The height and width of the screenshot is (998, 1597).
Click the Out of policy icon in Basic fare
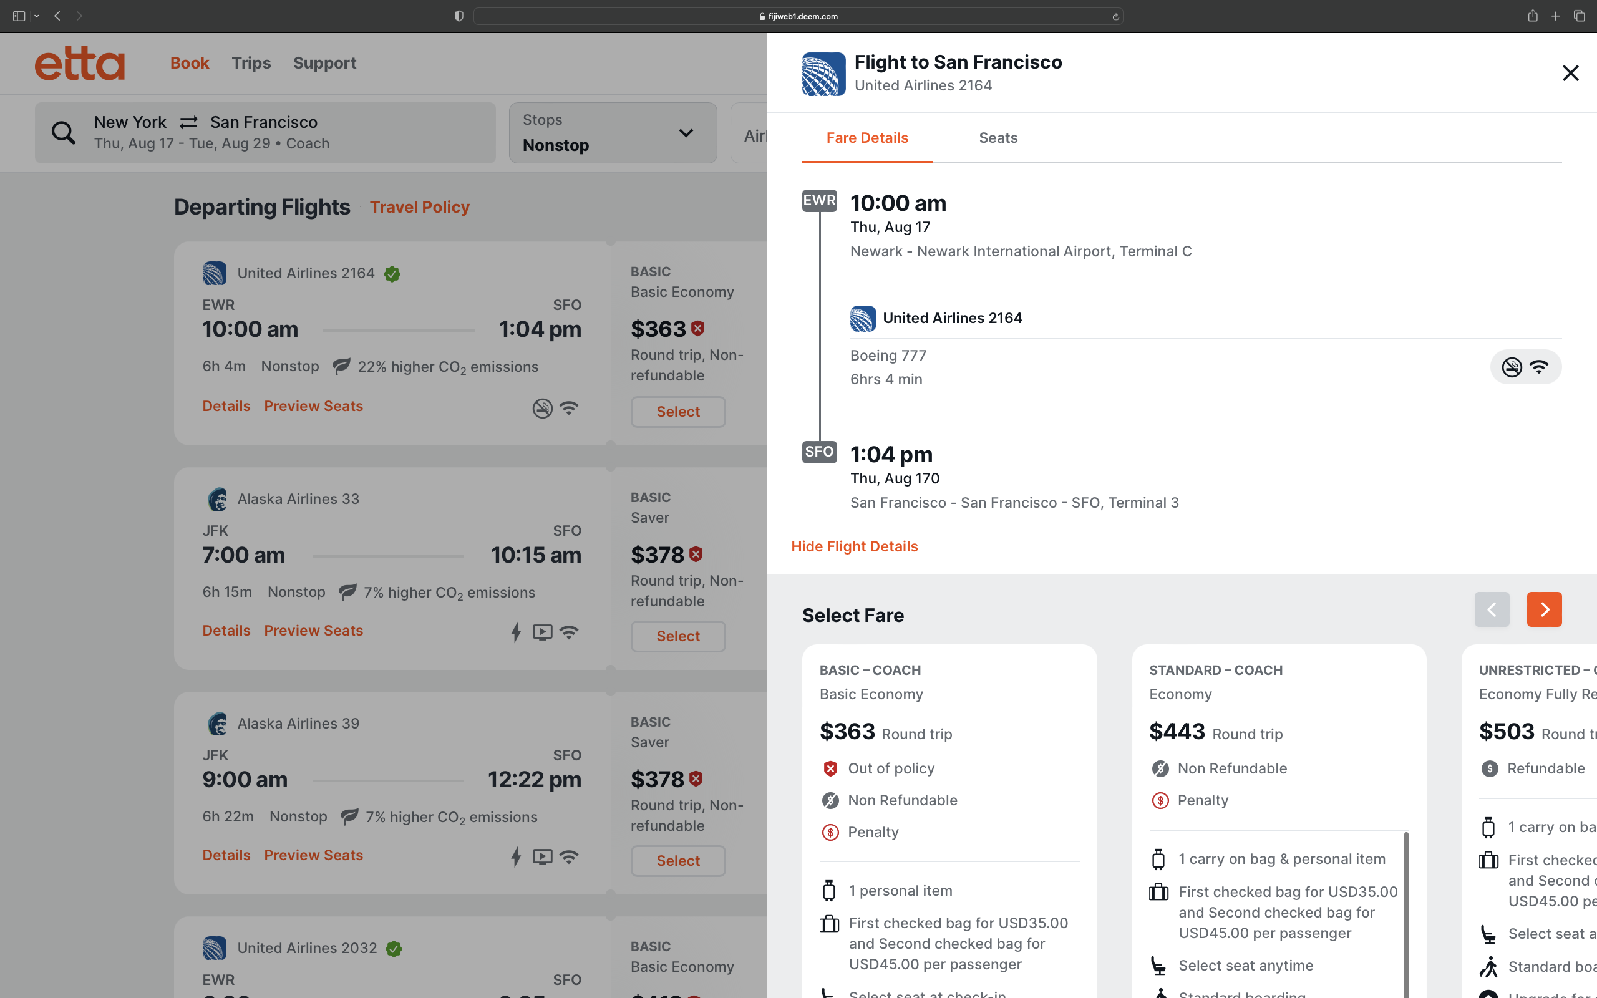pos(830,769)
